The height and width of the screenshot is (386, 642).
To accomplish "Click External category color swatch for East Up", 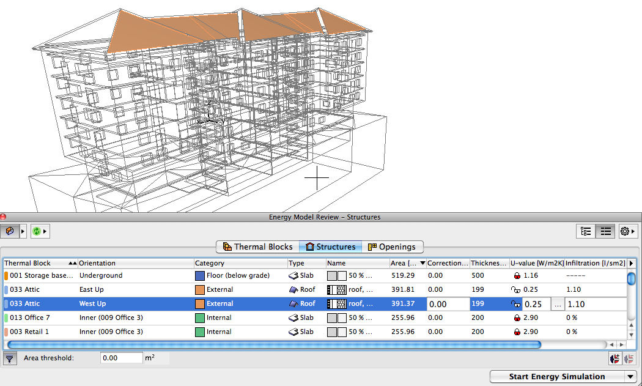I will 199,289.
